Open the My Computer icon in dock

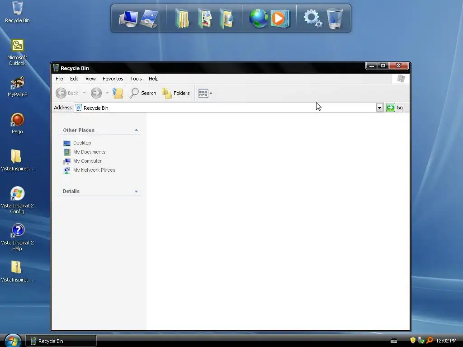pyautogui.click(x=128, y=19)
